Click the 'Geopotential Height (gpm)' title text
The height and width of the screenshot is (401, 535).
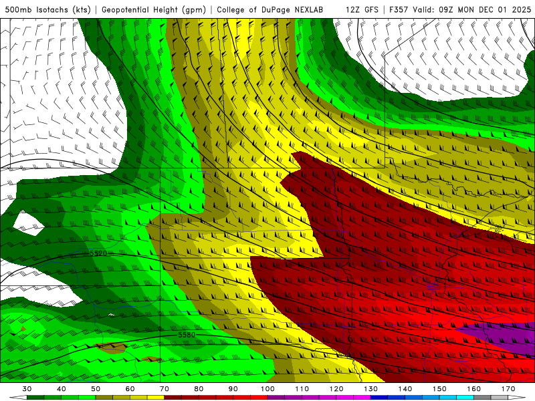pyautogui.click(x=154, y=9)
